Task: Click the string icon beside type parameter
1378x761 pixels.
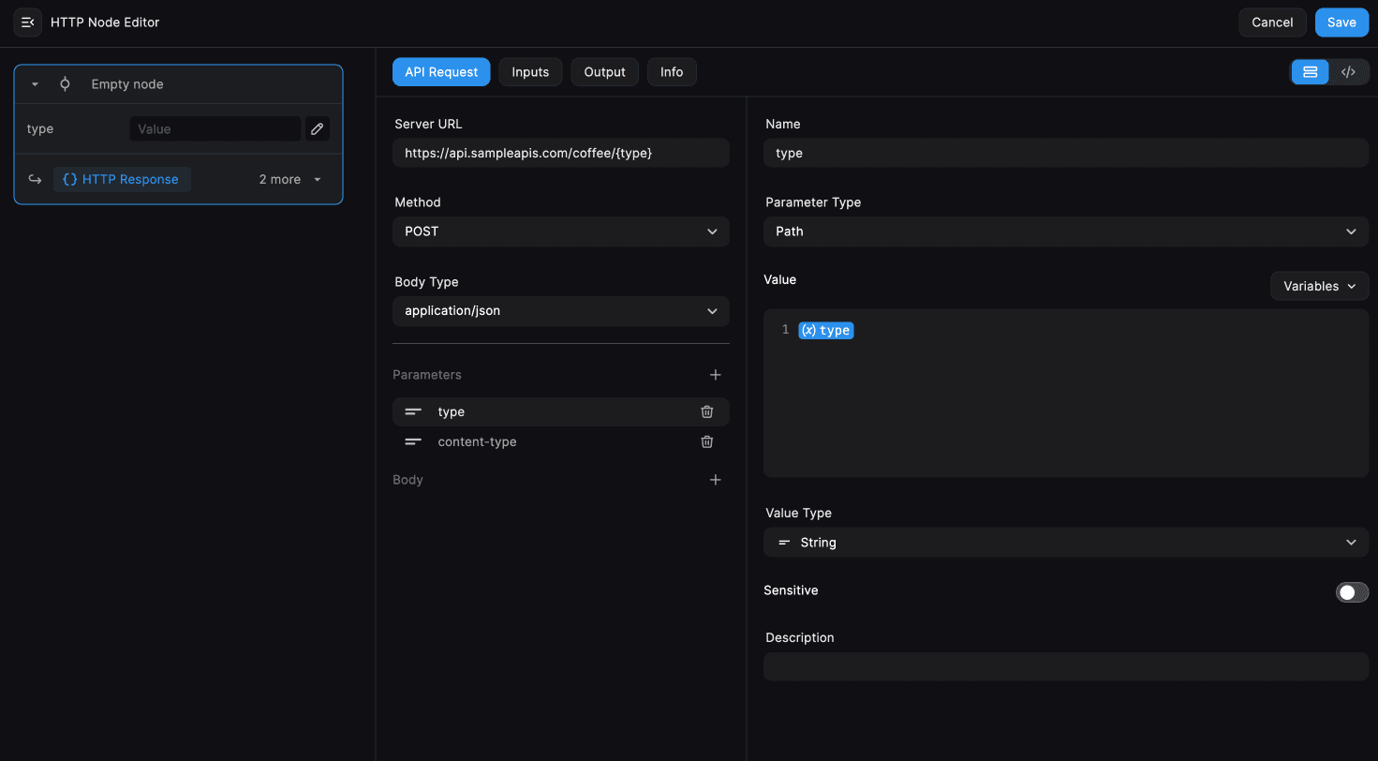Action: pos(413,412)
